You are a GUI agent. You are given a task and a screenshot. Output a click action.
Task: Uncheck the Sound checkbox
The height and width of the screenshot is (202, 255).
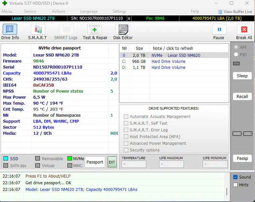tap(235, 177)
